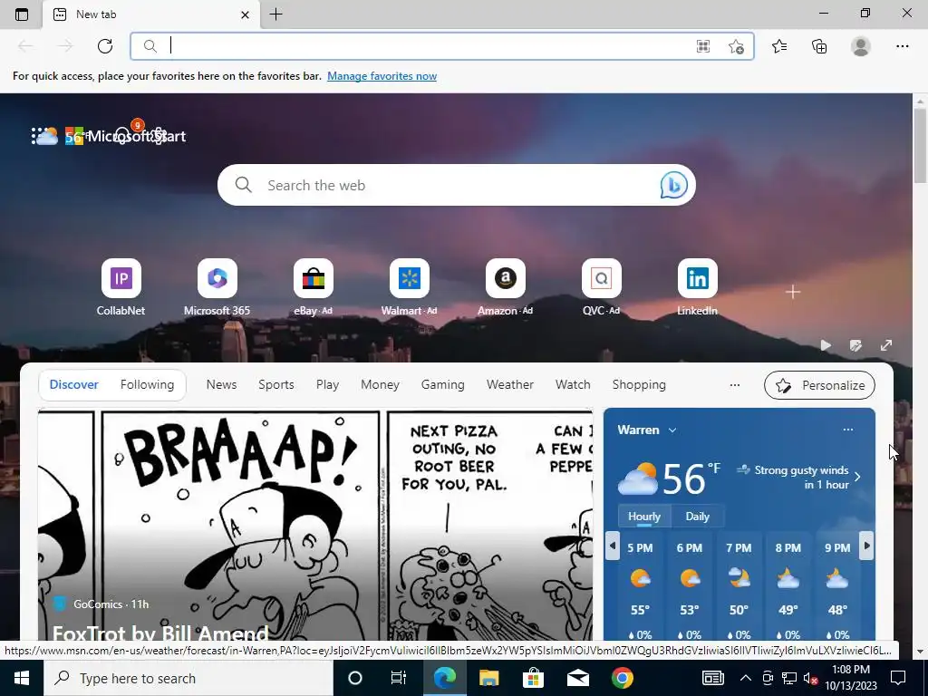The image size is (928, 696).
Task: Open the Microsoft 365 quick link tile
Action: 217,287
